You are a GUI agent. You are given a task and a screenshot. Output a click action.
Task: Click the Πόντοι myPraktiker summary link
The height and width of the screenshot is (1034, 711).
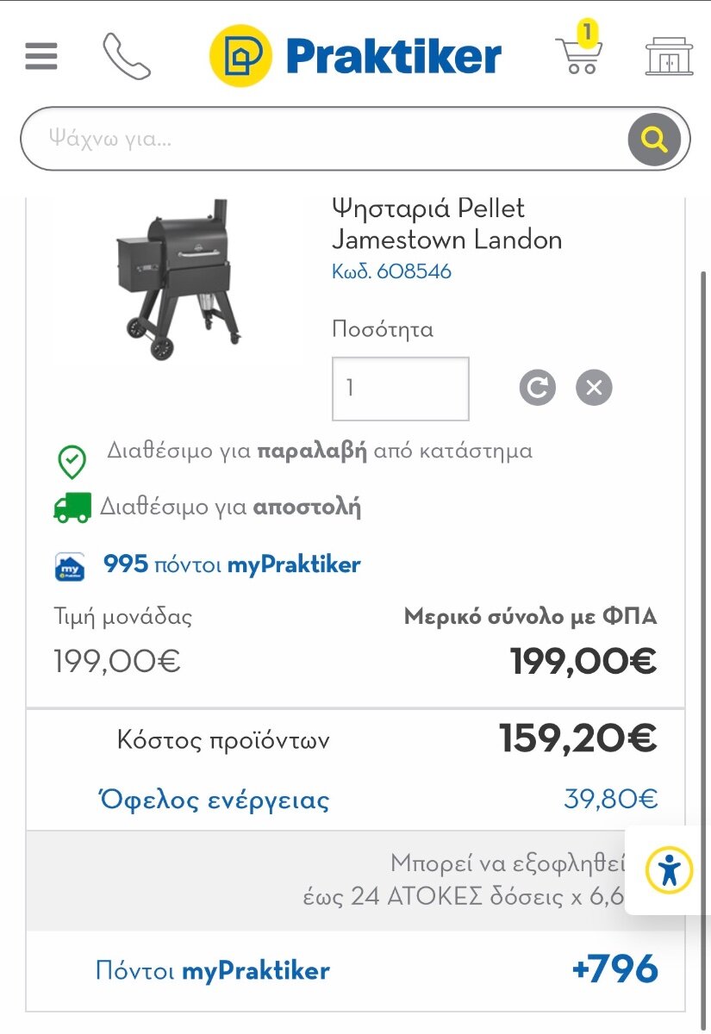coord(213,971)
